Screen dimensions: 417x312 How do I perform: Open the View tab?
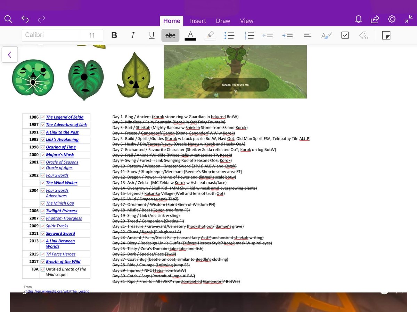247,21
